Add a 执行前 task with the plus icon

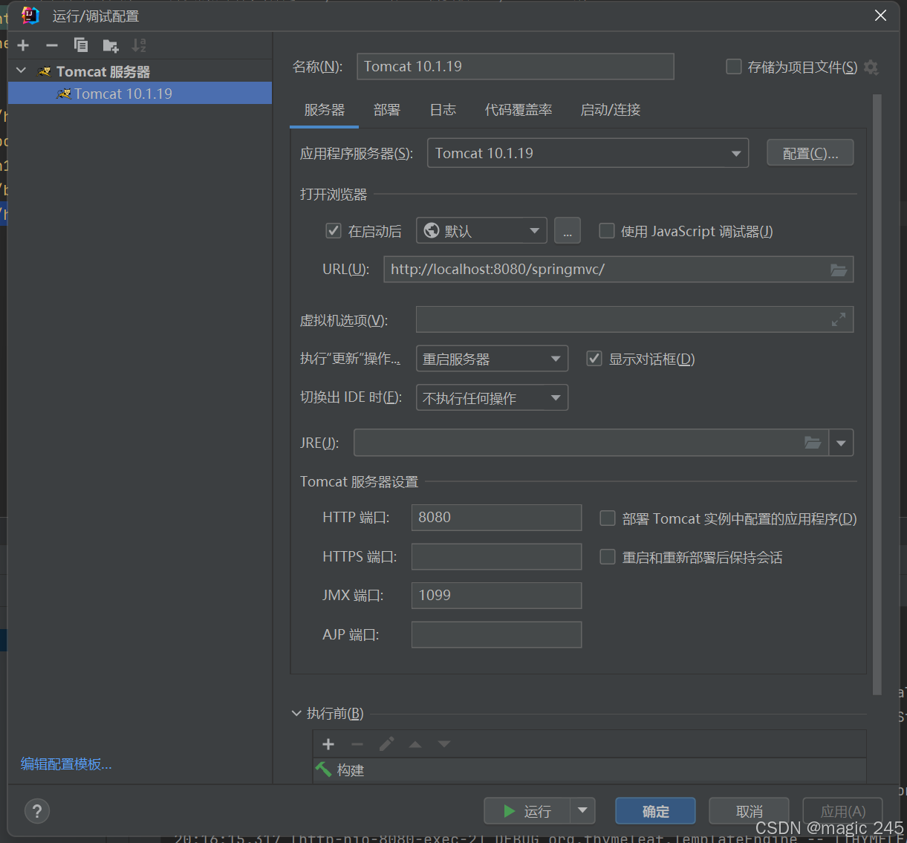pyautogui.click(x=328, y=744)
